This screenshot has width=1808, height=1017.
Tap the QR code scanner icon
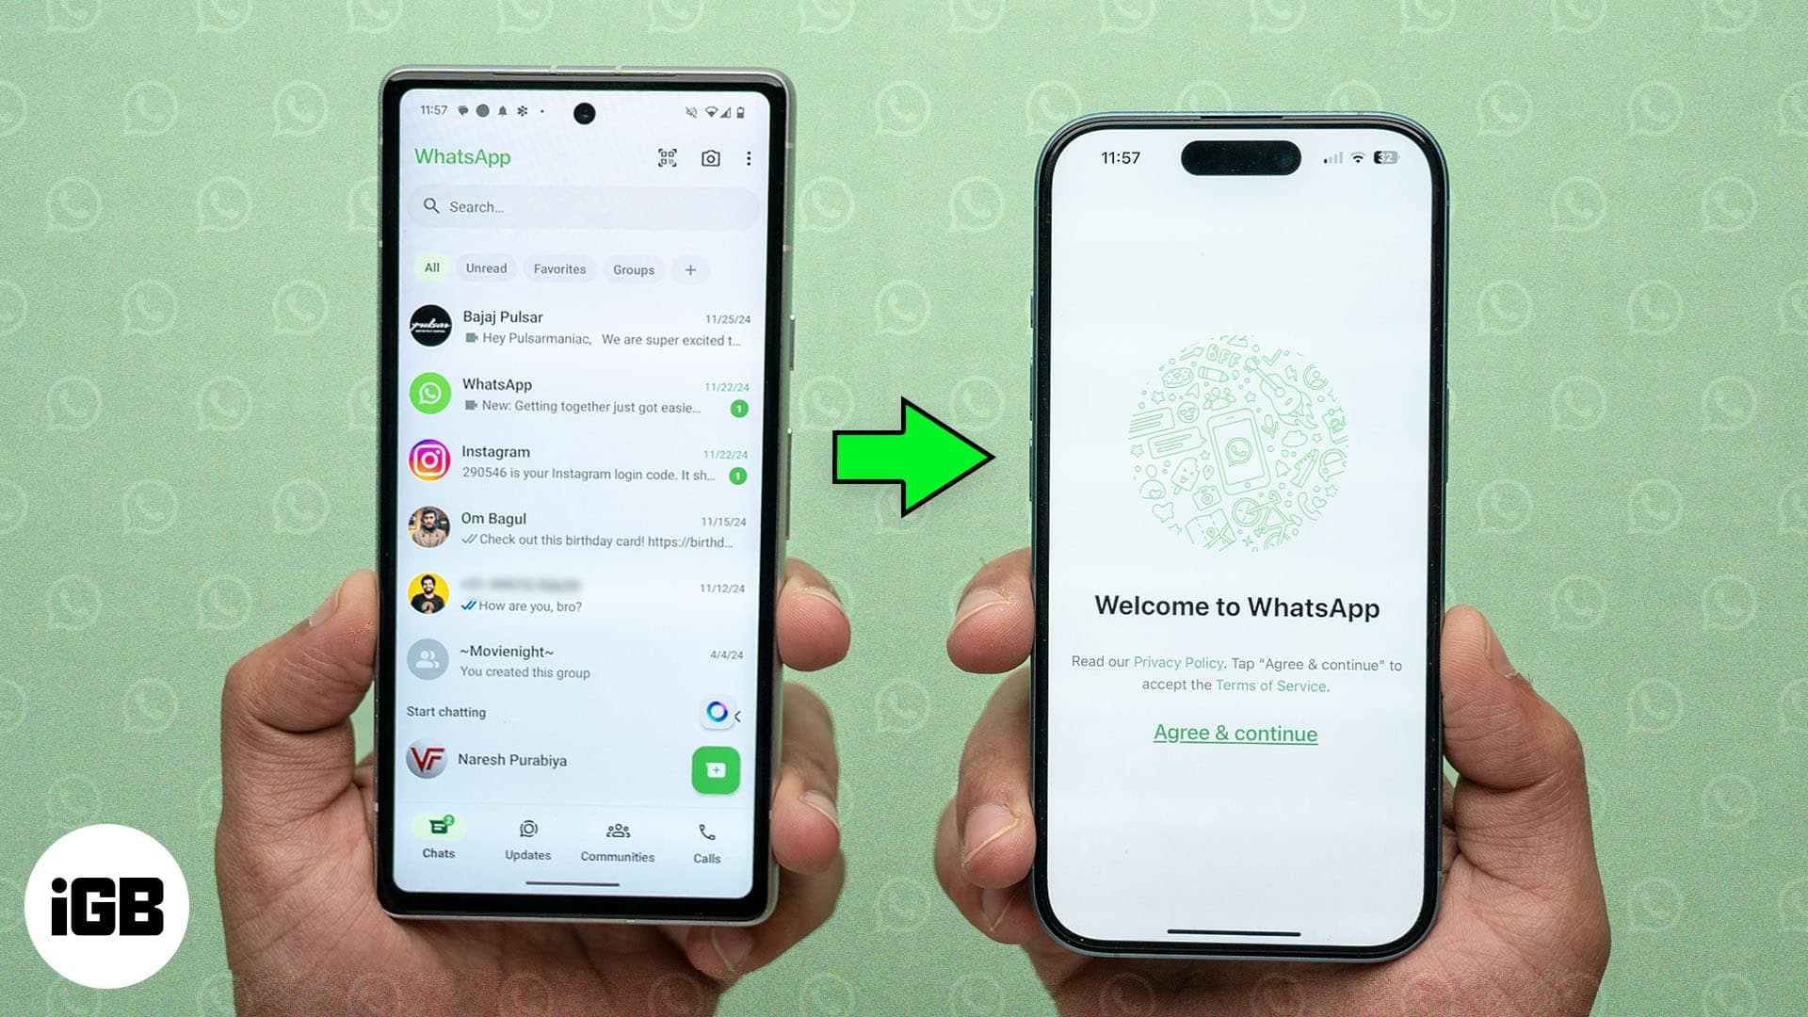[x=668, y=156]
